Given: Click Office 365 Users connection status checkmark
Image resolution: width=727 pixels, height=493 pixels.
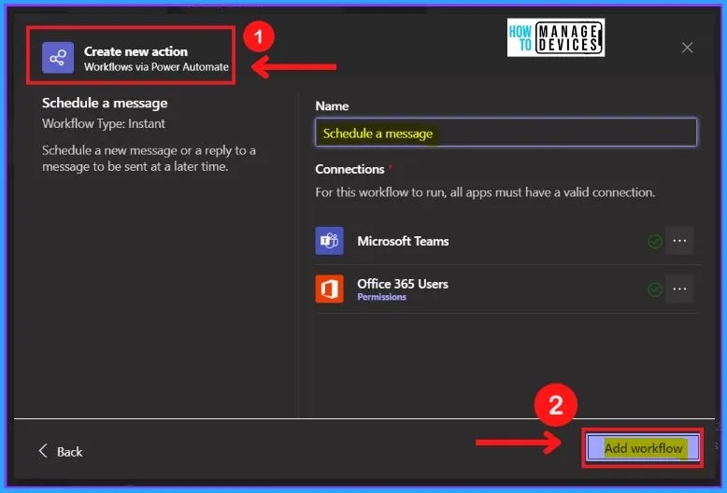Looking at the screenshot, I should tap(655, 289).
